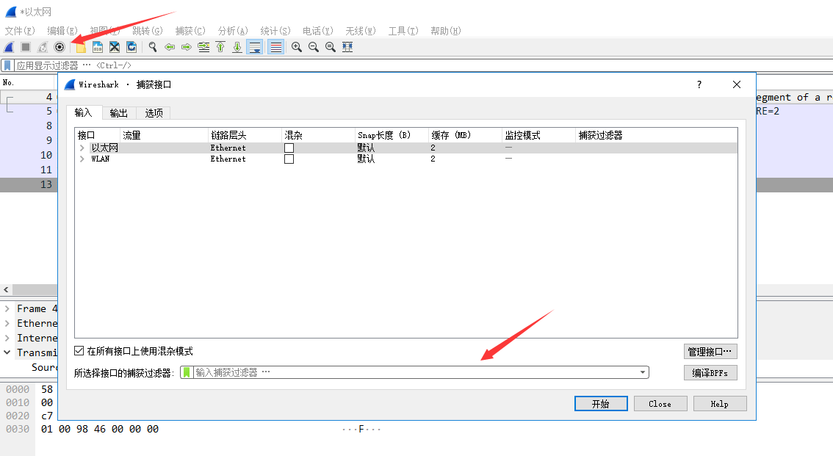The height and width of the screenshot is (456, 833).
Task: Open the 电话(Y) menu
Action: 317,31
